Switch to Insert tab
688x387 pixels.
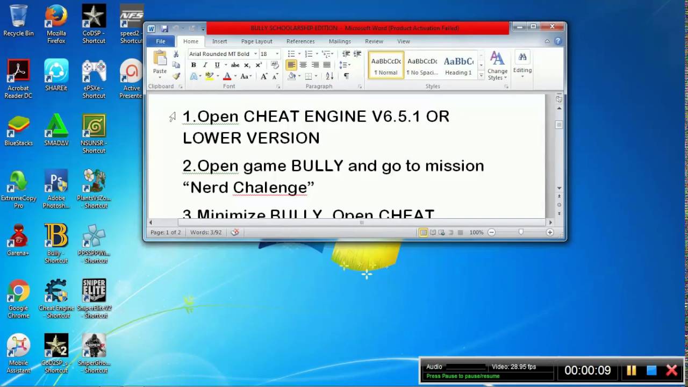[x=219, y=41]
